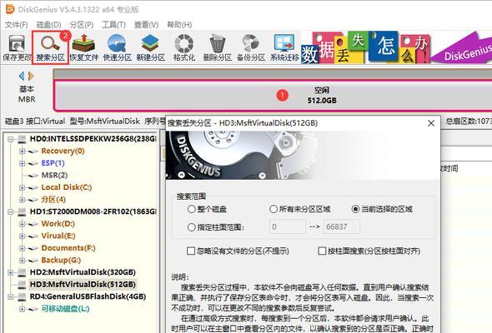Collapse the HD0 disk tree node
This screenshot has width=492, height=333.
[10, 139]
